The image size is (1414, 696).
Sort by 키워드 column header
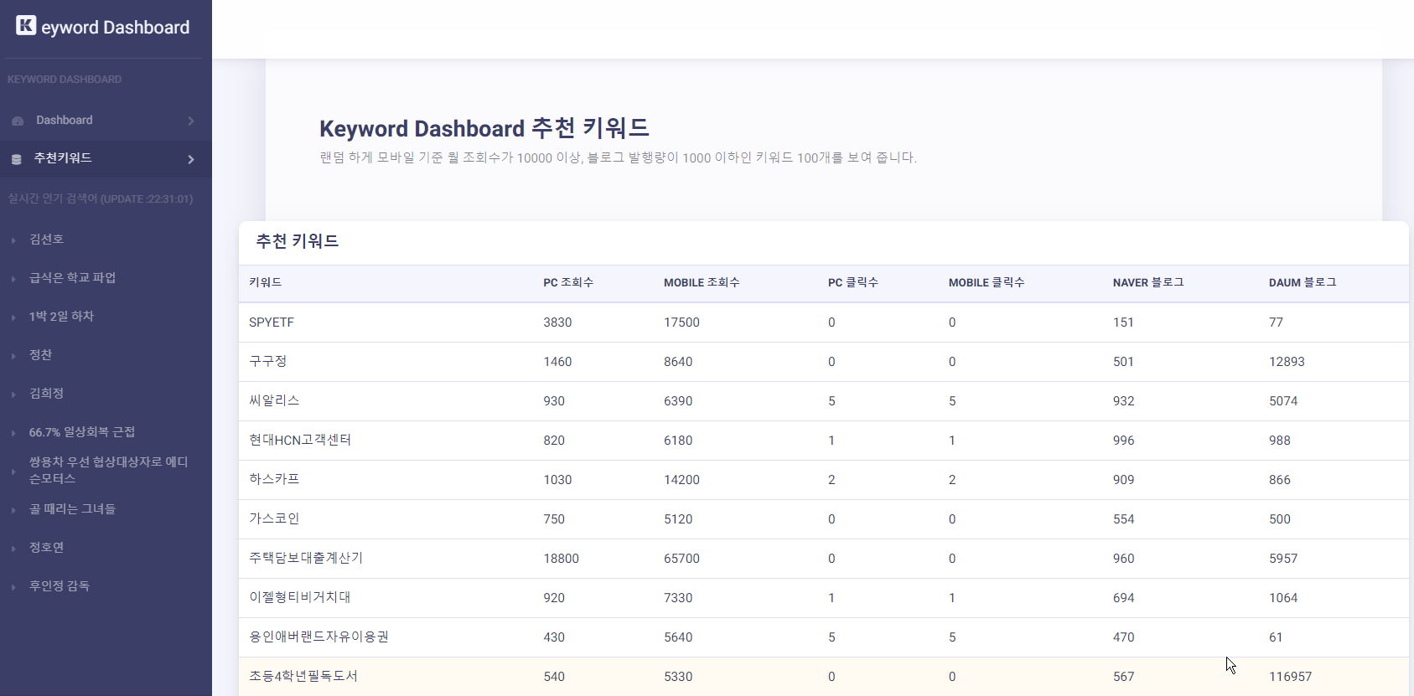click(266, 282)
